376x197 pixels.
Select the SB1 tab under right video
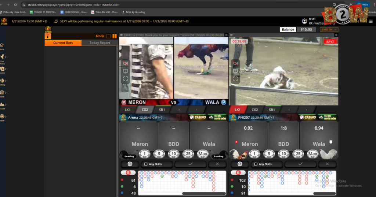point(272,109)
